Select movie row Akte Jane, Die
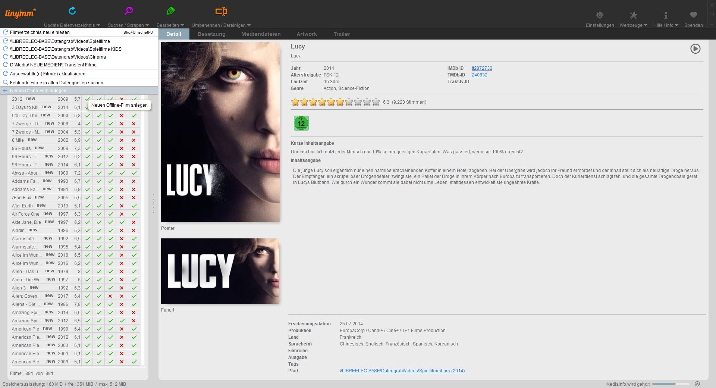Screen dimensions: 716x388 point(76,222)
